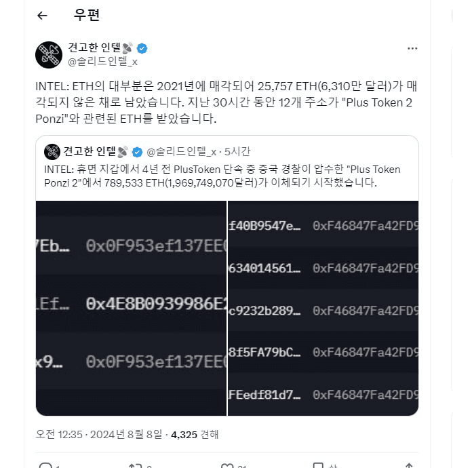
Task: Like the post with the heart icon
Action: (x=227, y=465)
